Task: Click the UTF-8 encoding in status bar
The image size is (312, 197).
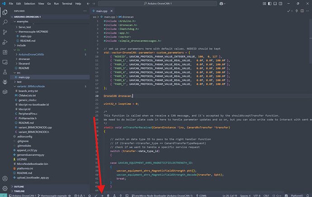Action: coord(257,195)
